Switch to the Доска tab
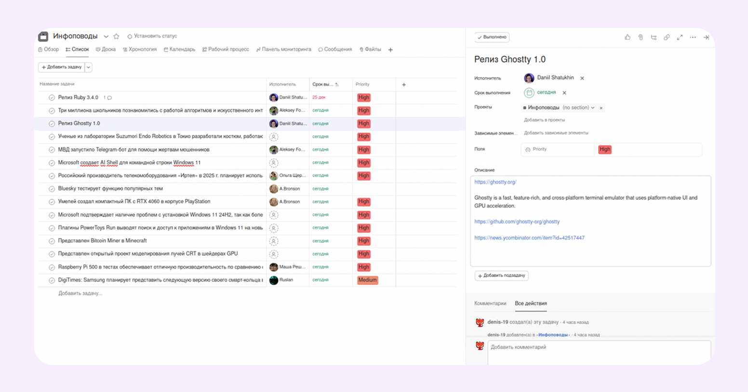This screenshot has width=748, height=392. tap(106, 50)
